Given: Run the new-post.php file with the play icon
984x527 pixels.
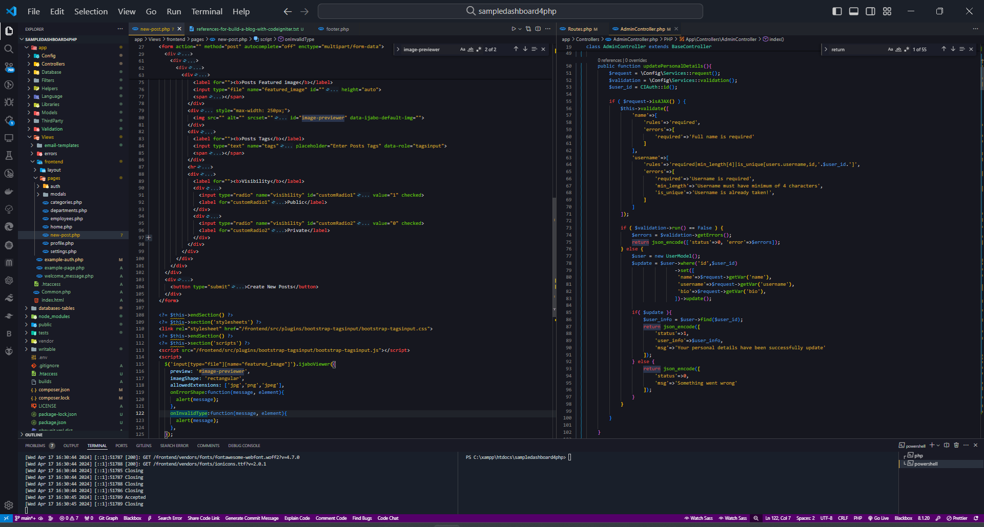Looking at the screenshot, I should coord(514,29).
